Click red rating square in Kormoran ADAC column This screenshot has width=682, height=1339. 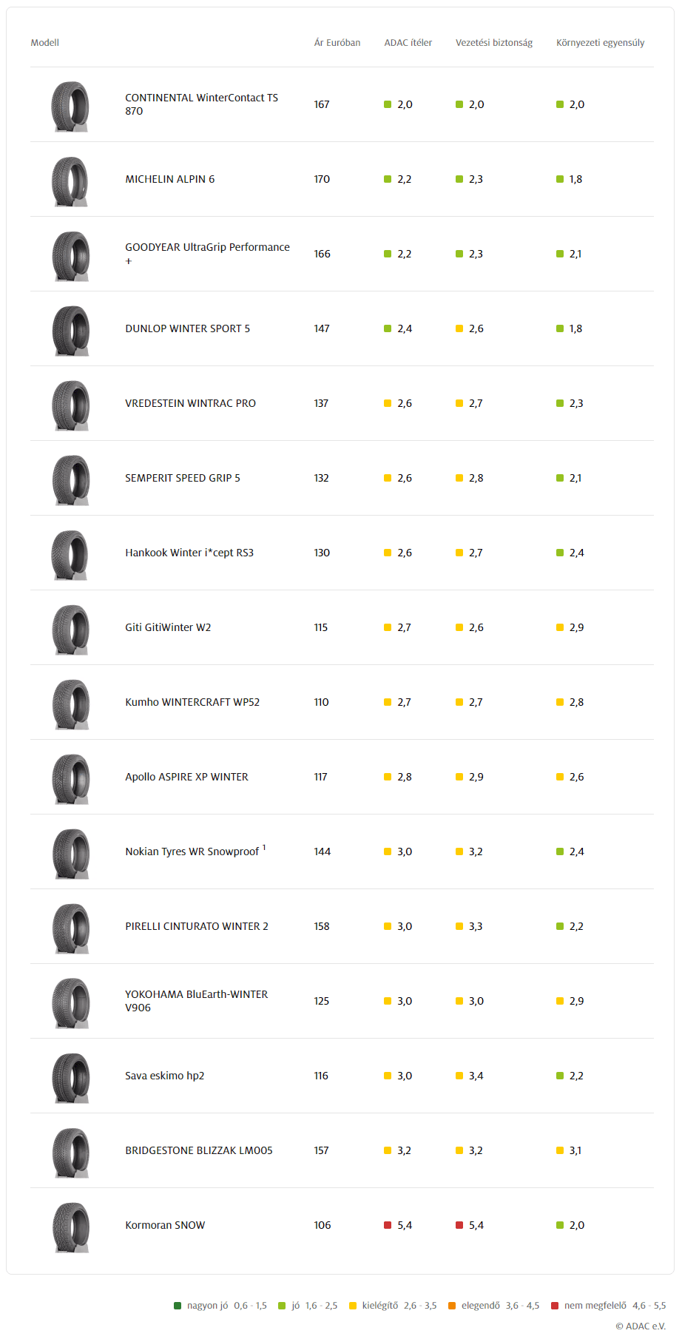click(388, 1225)
